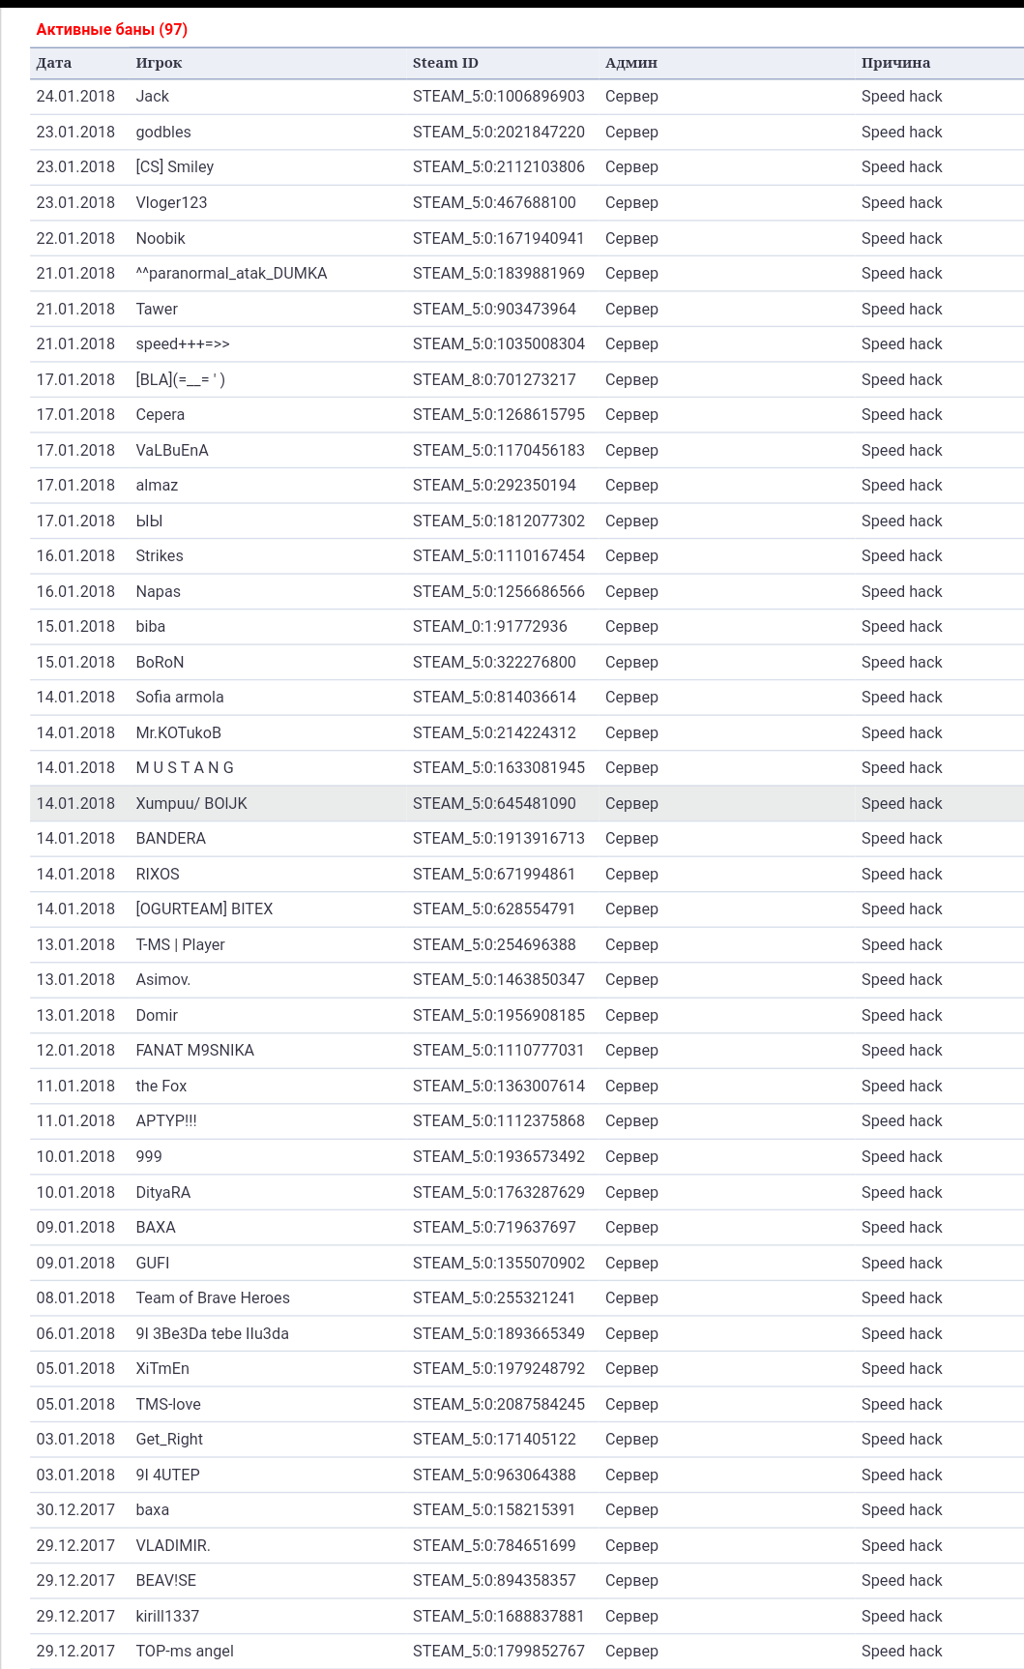Click the Steam ID column header
Image resolution: width=1024 pixels, height=1669 pixels.
[446, 63]
